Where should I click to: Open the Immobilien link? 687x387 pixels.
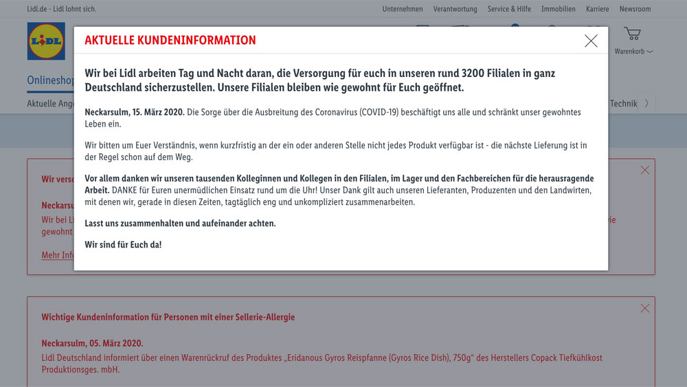point(558,9)
